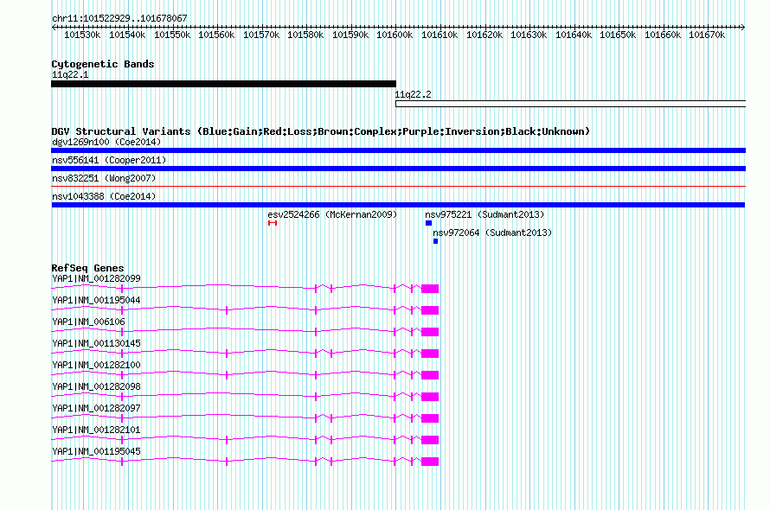Click the 101640k ruler tick label

click(574, 35)
